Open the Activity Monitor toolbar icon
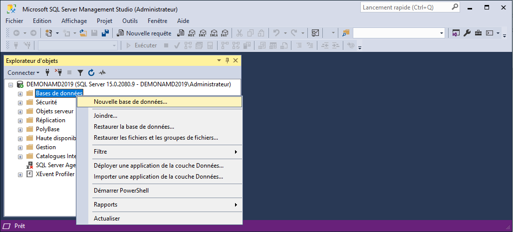 pos(315,33)
